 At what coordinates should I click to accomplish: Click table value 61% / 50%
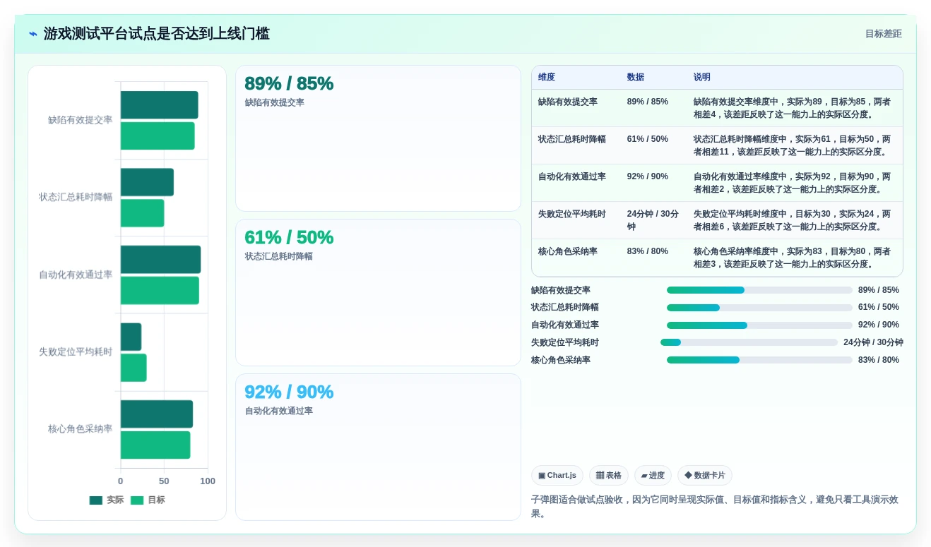[x=648, y=139]
